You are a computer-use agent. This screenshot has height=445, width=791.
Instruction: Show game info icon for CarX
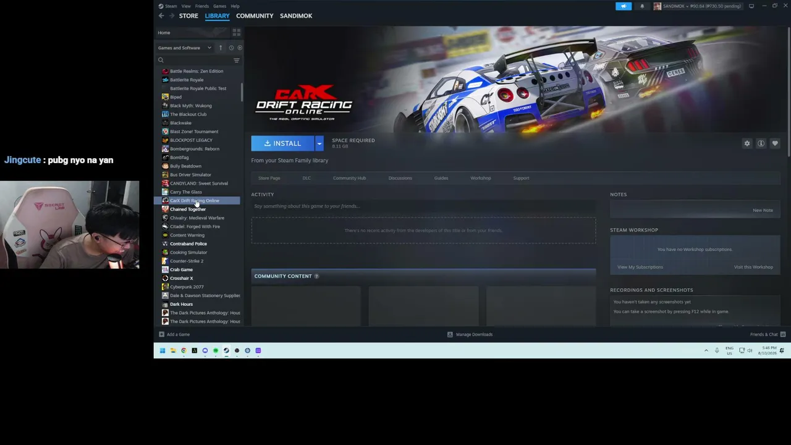pos(761,143)
